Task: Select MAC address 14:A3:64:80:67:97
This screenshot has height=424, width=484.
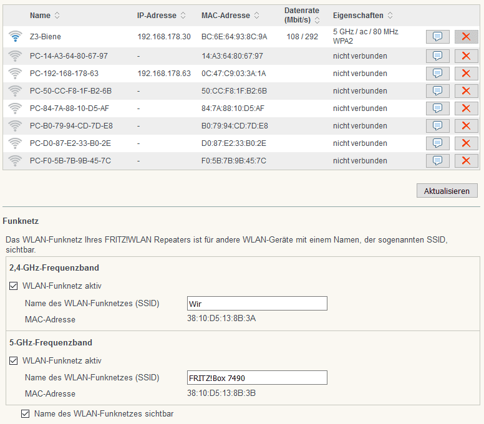Action: [x=232, y=56]
